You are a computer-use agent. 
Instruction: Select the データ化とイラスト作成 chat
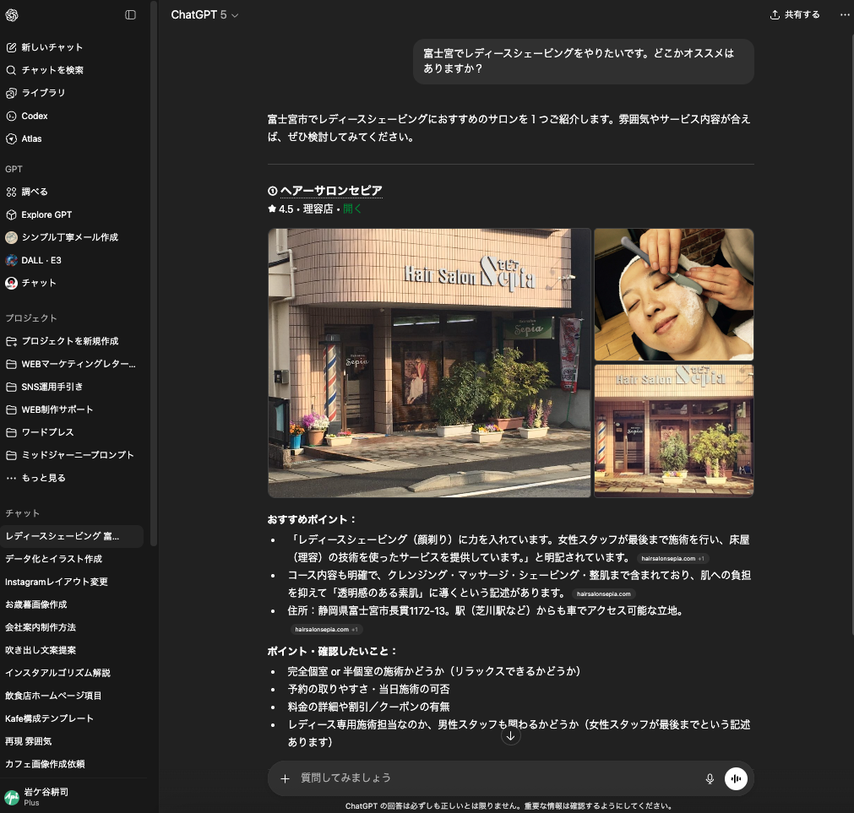(53, 559)
